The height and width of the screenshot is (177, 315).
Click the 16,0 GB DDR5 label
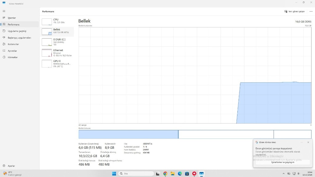[x=303, y=22]
